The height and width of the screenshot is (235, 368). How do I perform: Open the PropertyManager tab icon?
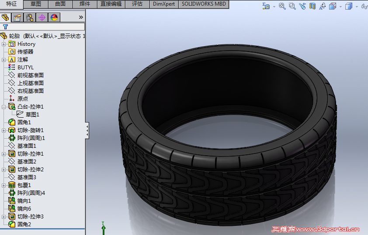click(17, 17)
